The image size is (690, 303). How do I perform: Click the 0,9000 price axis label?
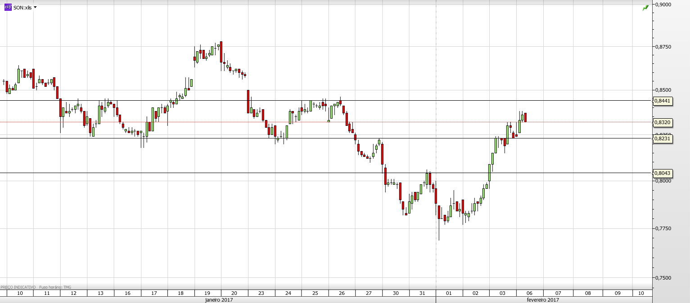click(663, 4)
